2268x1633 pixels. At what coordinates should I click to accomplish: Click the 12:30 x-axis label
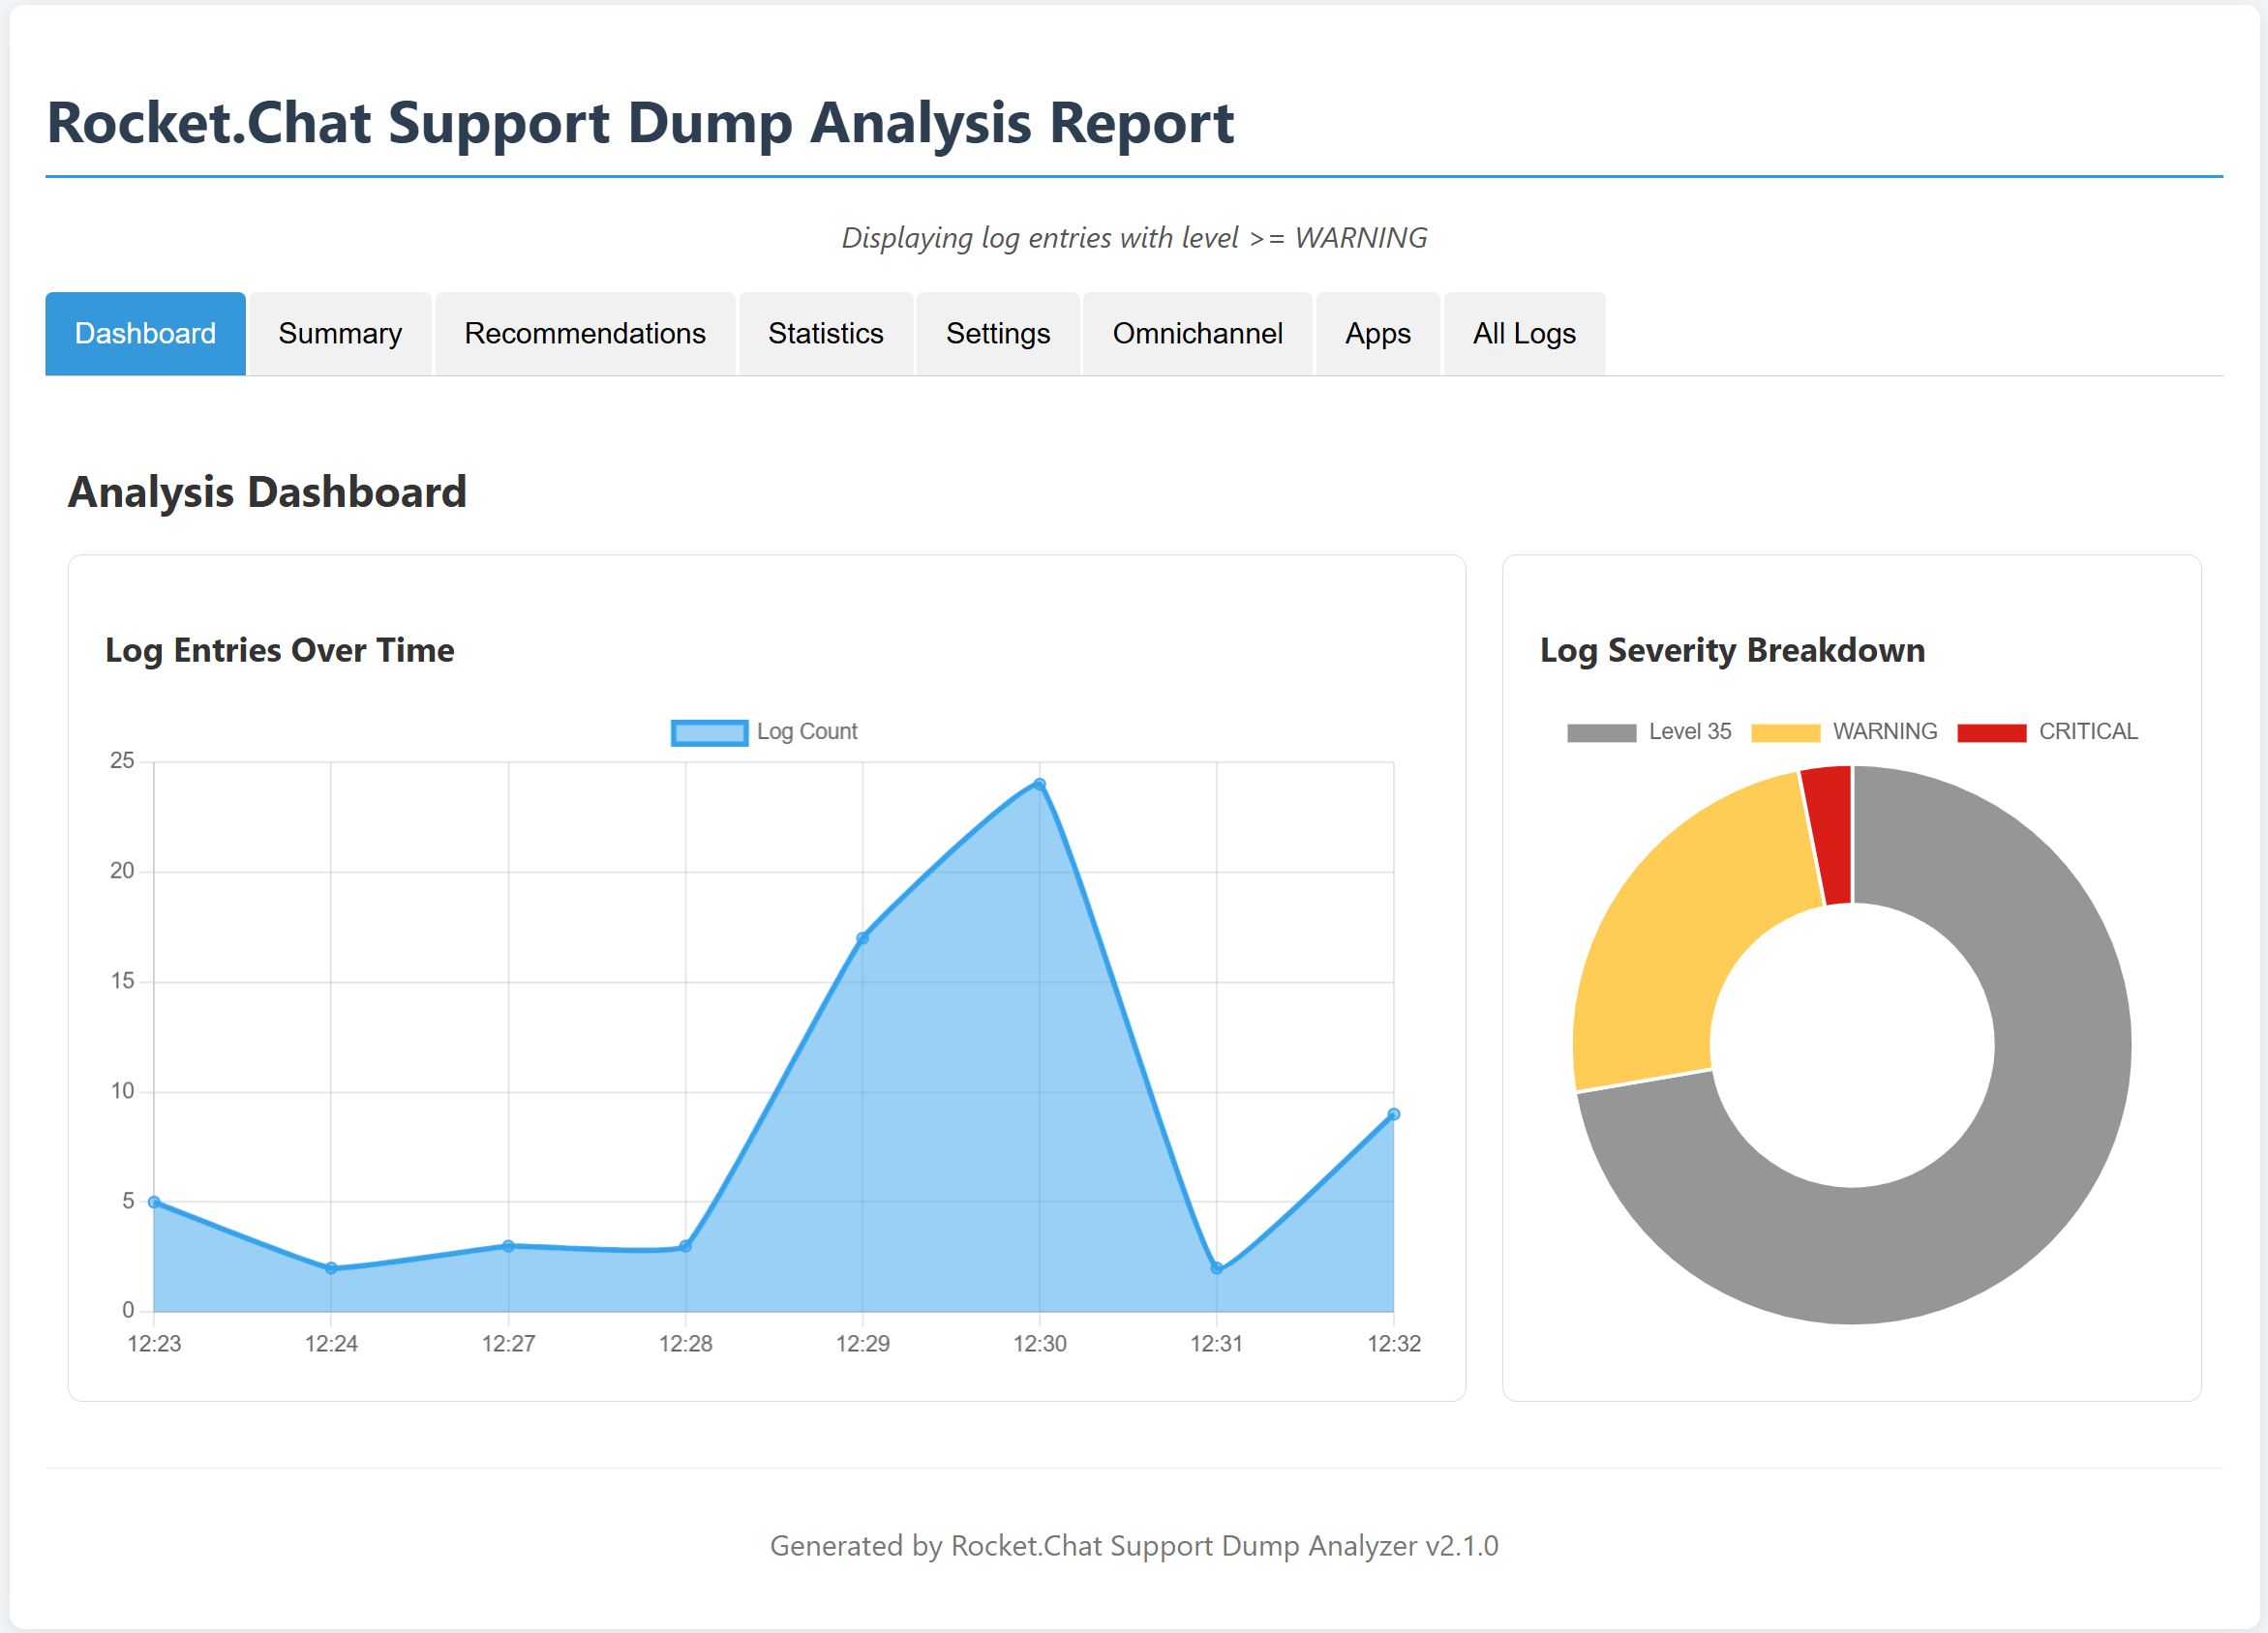click(x=1040, y=1344)
